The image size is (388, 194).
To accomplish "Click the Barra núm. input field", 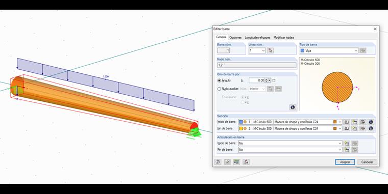I will pyautogui.click(x=224, y=50).
